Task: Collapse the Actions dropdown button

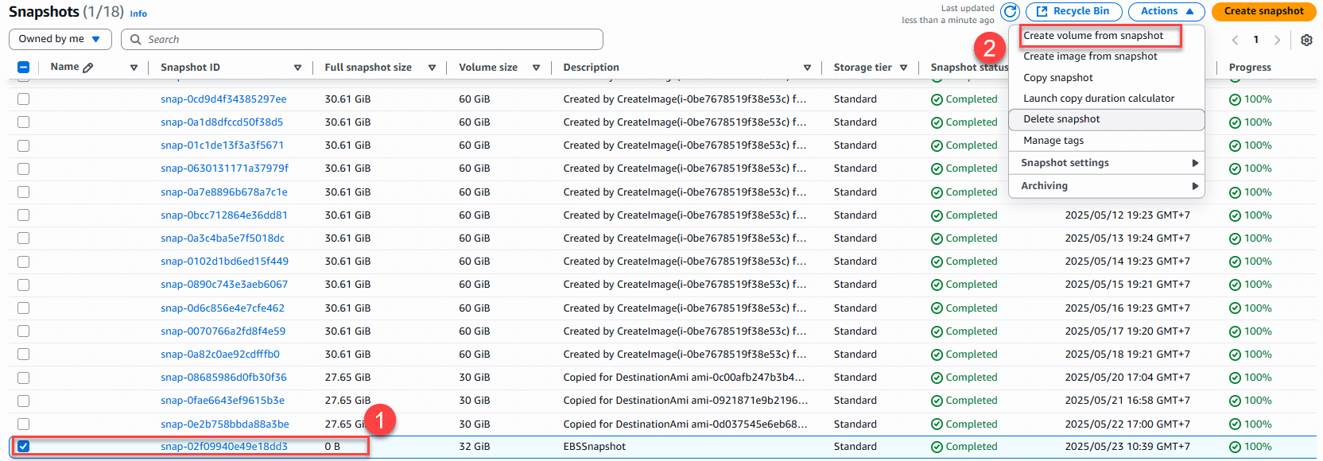Action: click(x=1166, y=11)
